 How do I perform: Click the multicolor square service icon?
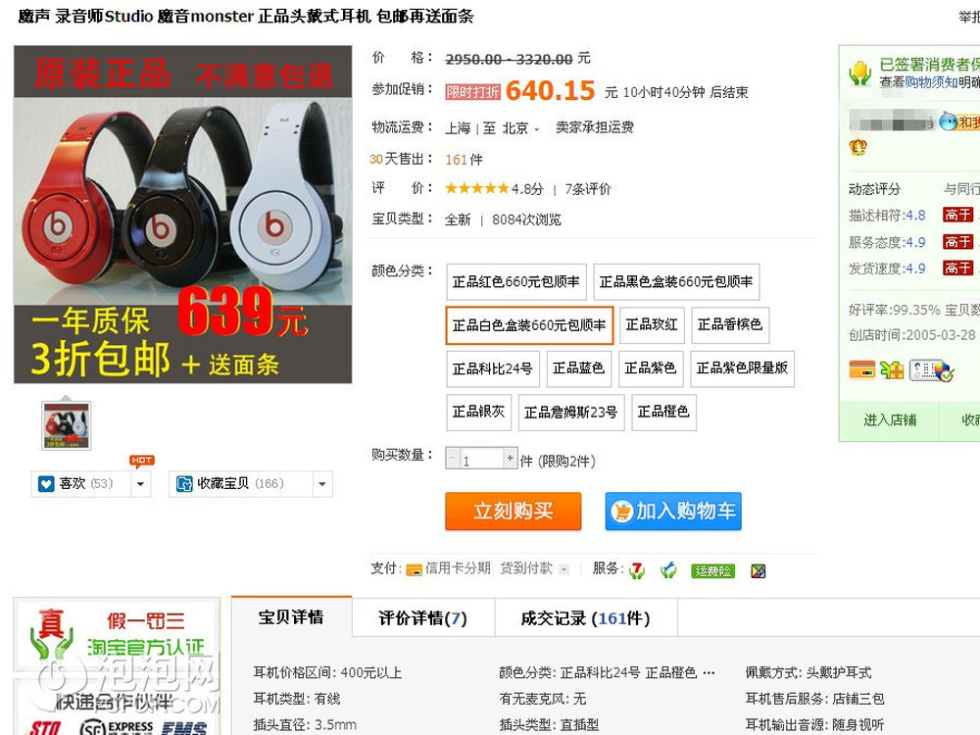pyautogui.click(x=759, y=570)
